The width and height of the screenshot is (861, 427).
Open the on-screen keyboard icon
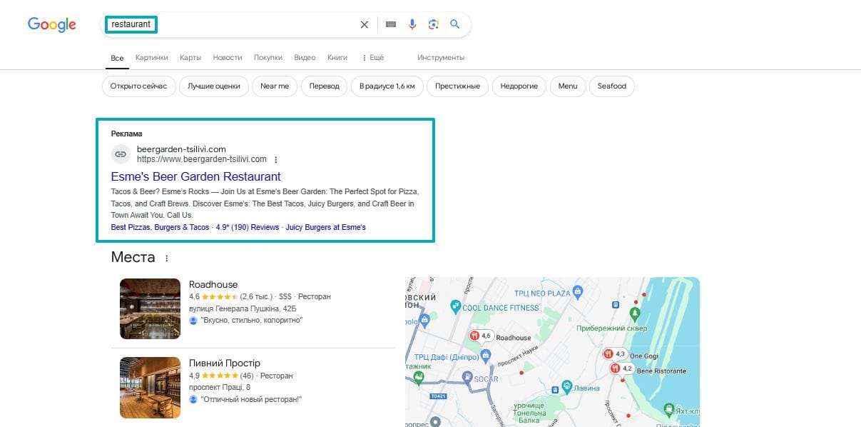(390, 24)
